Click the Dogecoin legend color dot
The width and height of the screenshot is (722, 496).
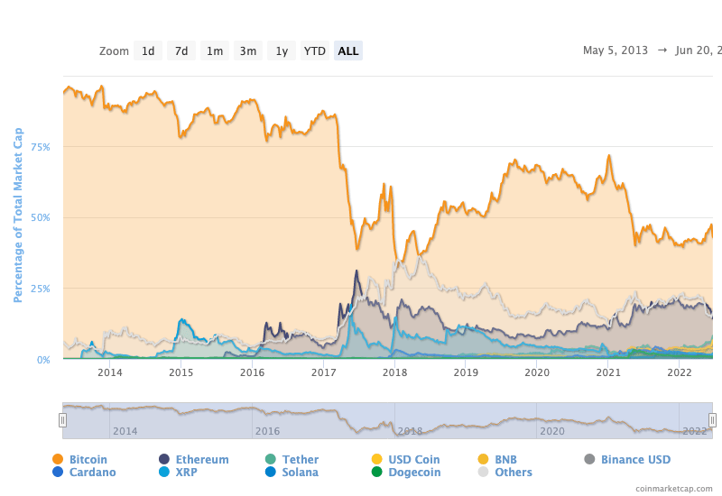click(377, 472)
